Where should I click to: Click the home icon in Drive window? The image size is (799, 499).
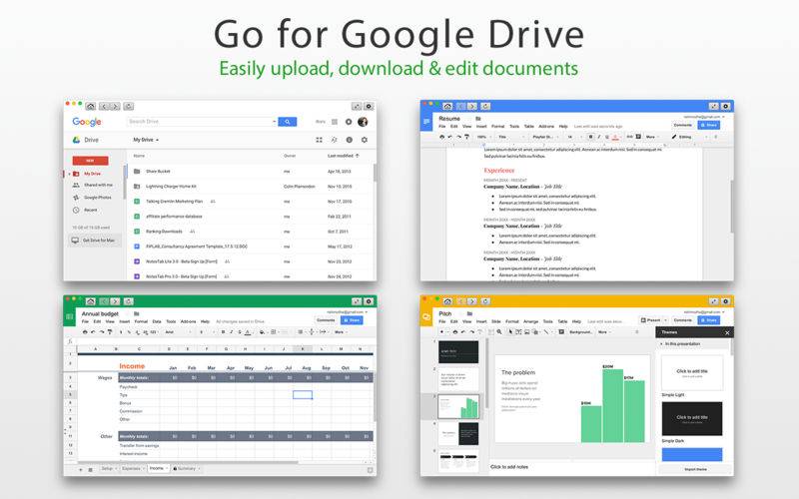point(91,107)
